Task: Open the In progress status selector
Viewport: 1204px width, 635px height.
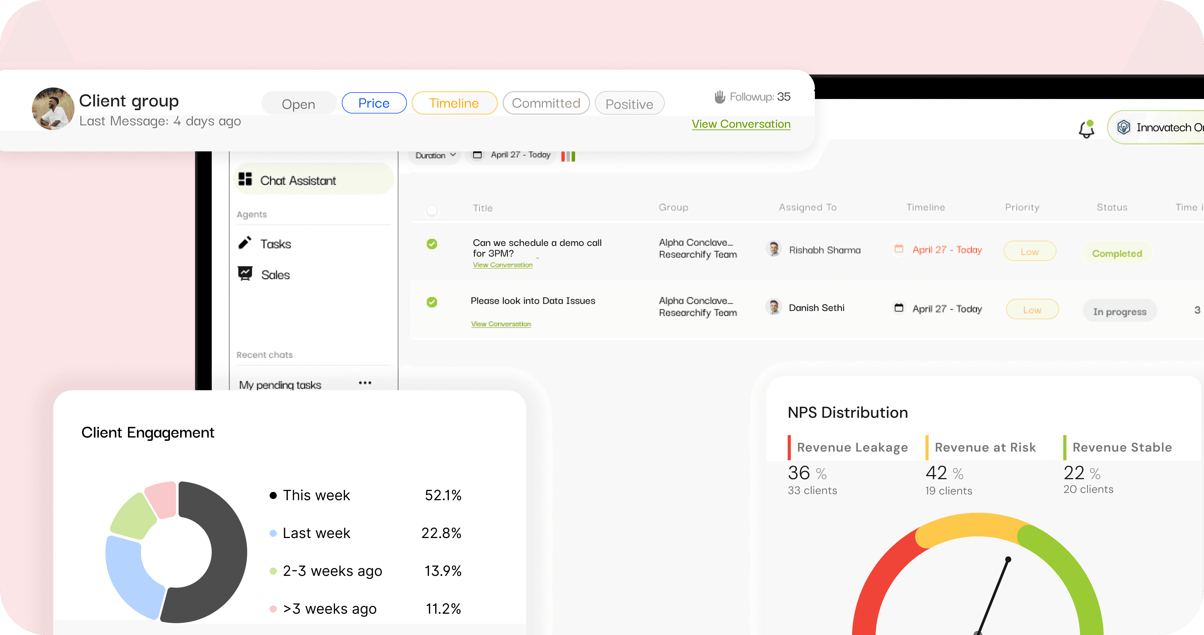Action: click(x=1119, y=311)
